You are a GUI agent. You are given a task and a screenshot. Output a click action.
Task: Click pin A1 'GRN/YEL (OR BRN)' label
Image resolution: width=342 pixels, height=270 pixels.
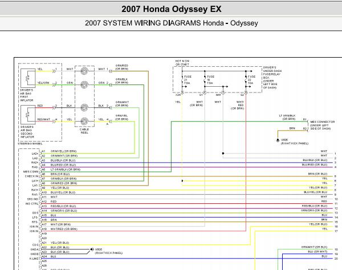(63, 151)
